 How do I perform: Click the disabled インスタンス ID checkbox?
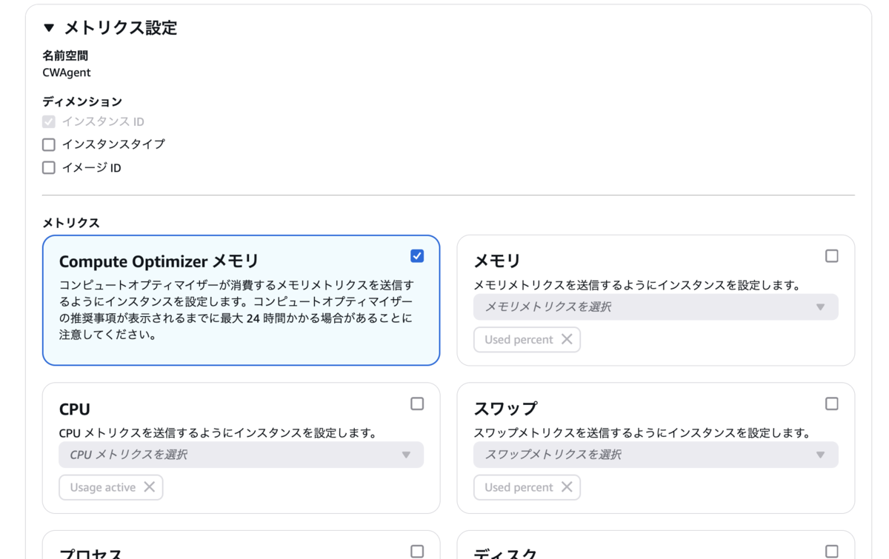coord(49,121)
